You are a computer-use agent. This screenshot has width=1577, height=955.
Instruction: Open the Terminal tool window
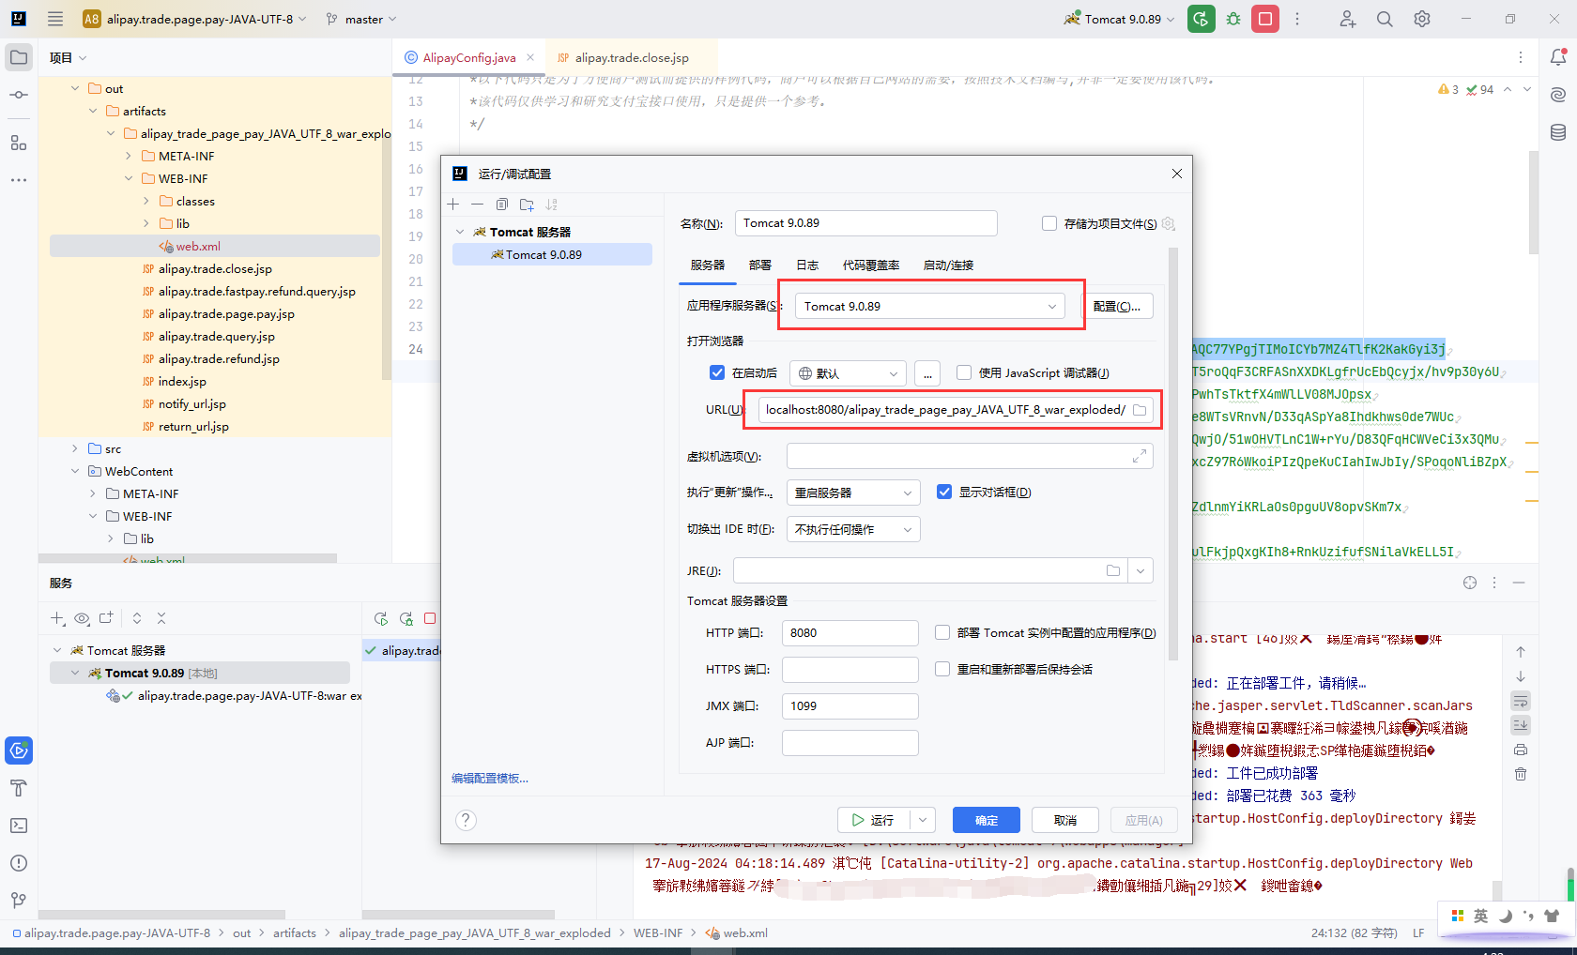click(x=19, y=826)
